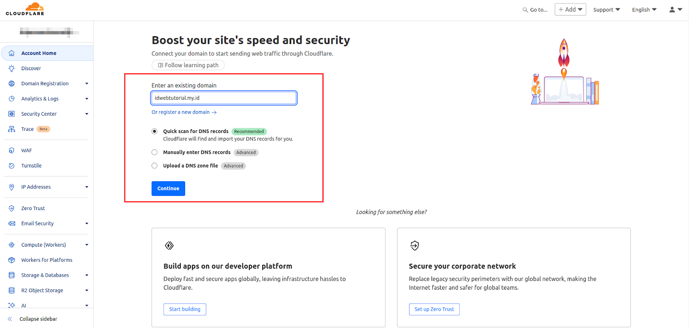Click Compute (Workers) icon
This screenshot has height=328, width=689.
coord(12,245)
